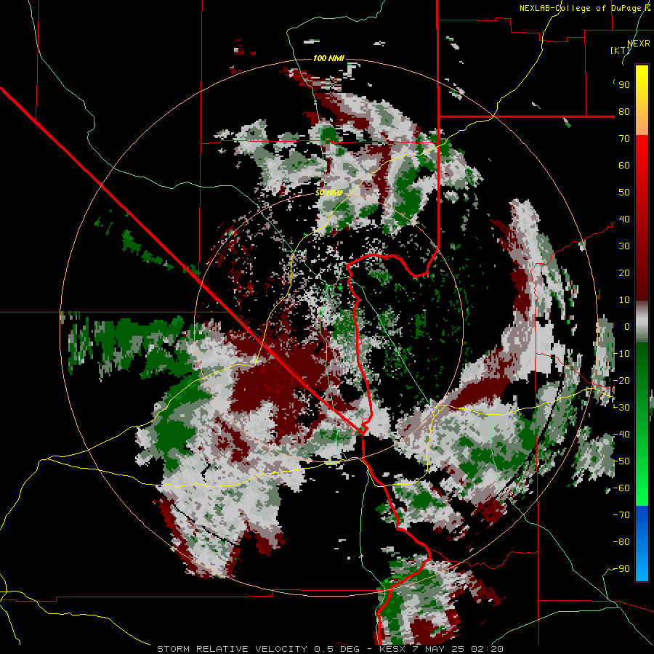654x654 pixels.
Task: Click the positive 60 value on velocity scale
Action: pos(624,166)
